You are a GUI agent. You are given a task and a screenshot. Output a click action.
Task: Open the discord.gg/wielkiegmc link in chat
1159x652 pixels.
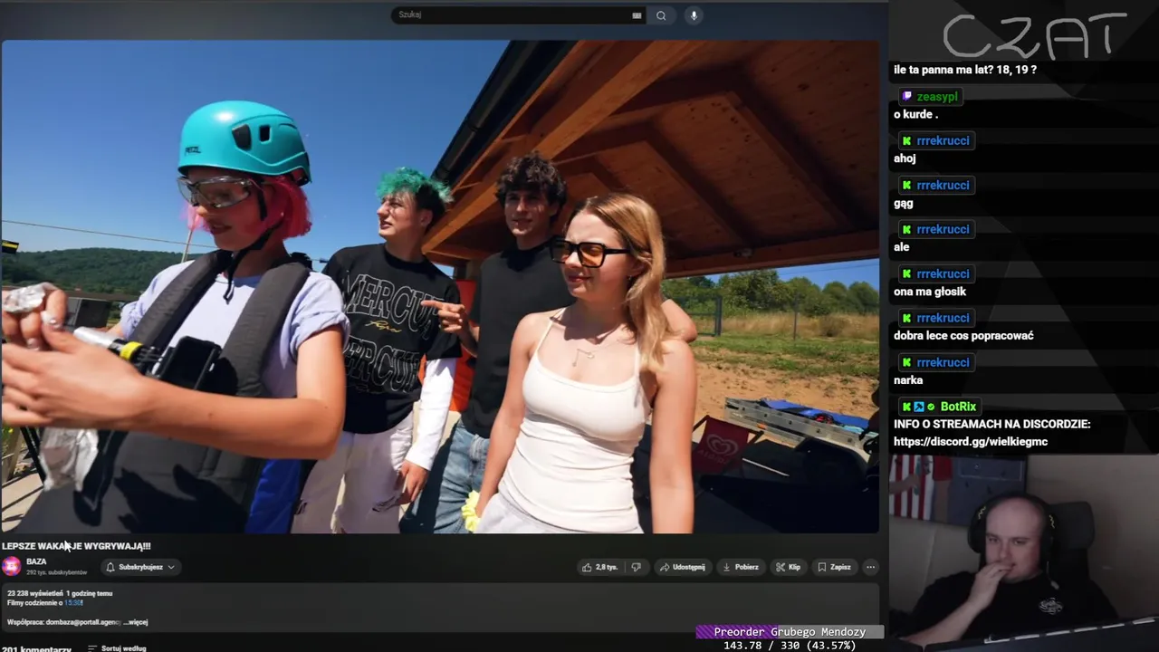tap(970, 442)
